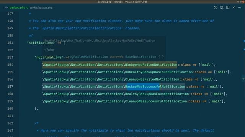Click line number 152
The height and width of the screenshot is (137, 245).
pos(10,50)
